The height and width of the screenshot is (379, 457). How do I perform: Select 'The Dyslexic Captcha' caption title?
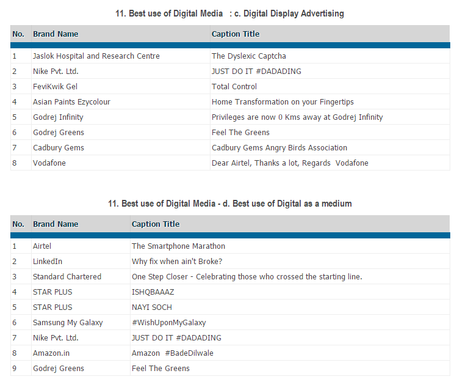click(248, 56)
